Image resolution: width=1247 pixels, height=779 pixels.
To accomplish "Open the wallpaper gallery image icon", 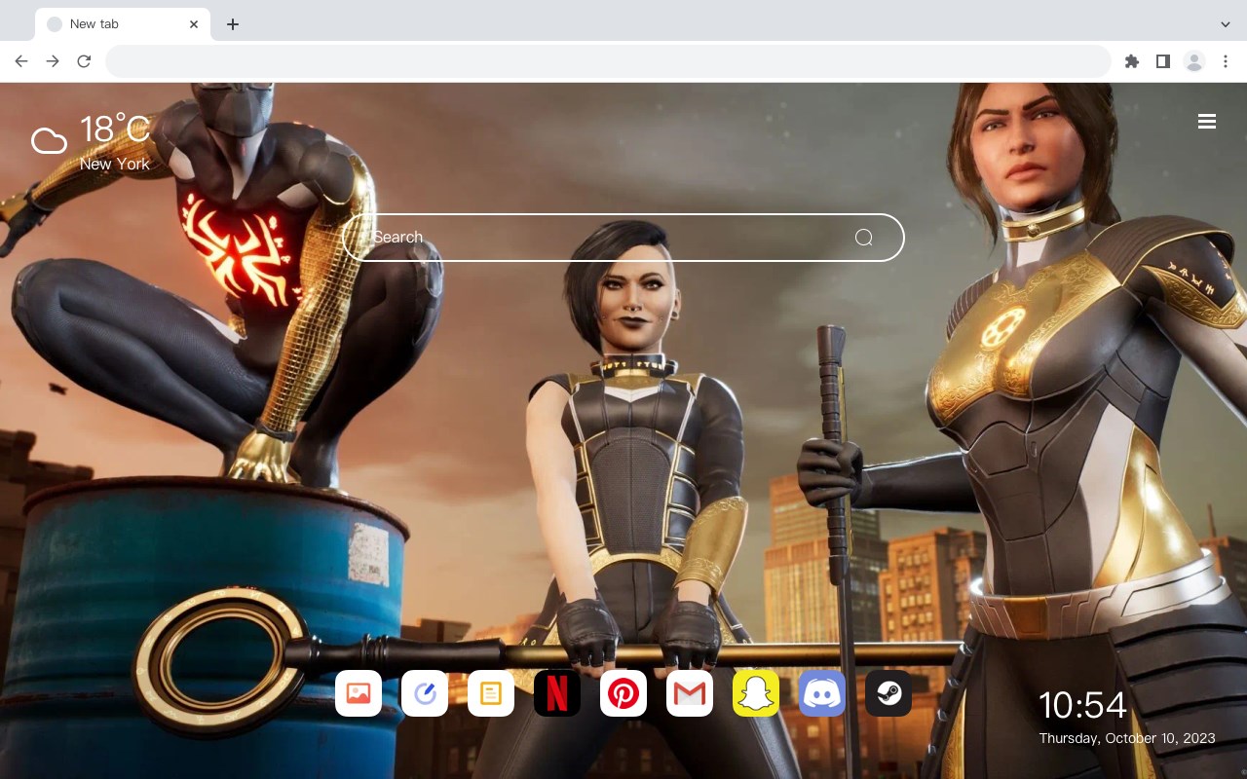I will (359, 693).
